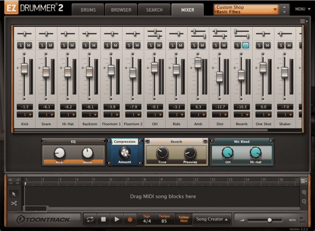Mute the Hi-Hat channel
Image resolution: width=315 pixels, height=231 pixels.
pyautogui.click(x=72, y=45)
